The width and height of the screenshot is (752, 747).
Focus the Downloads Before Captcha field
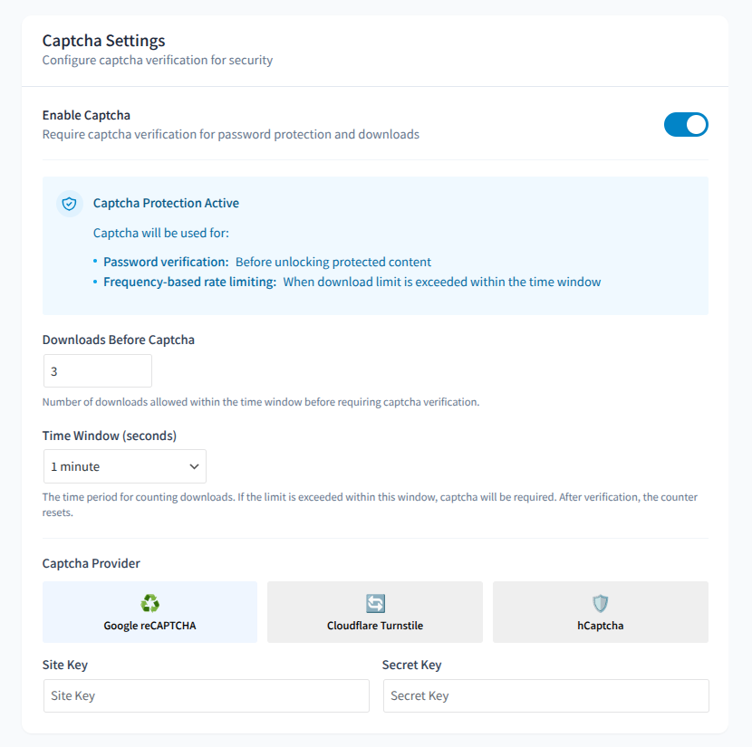pyautogui.click(x=98, y=371)
